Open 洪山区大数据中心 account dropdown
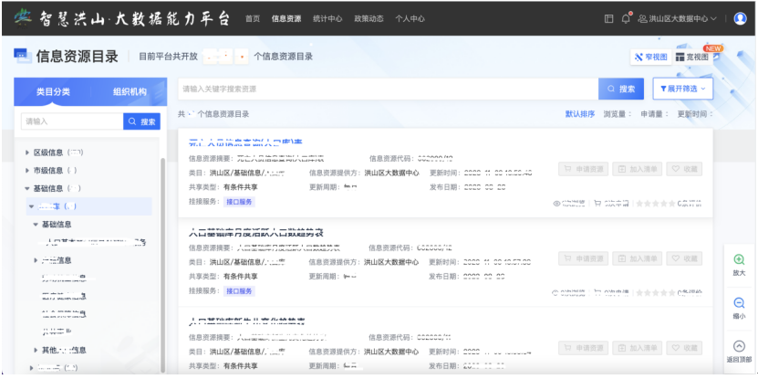The width and height of the screenshot is (758, 379). coord(677,19)
